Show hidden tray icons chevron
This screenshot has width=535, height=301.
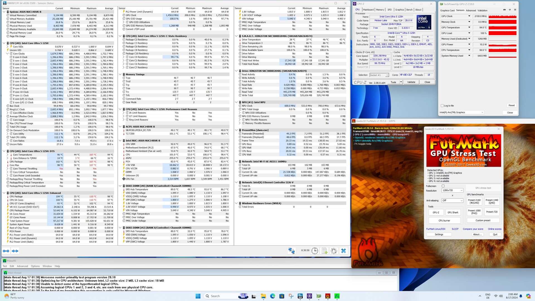coord(480,296)
